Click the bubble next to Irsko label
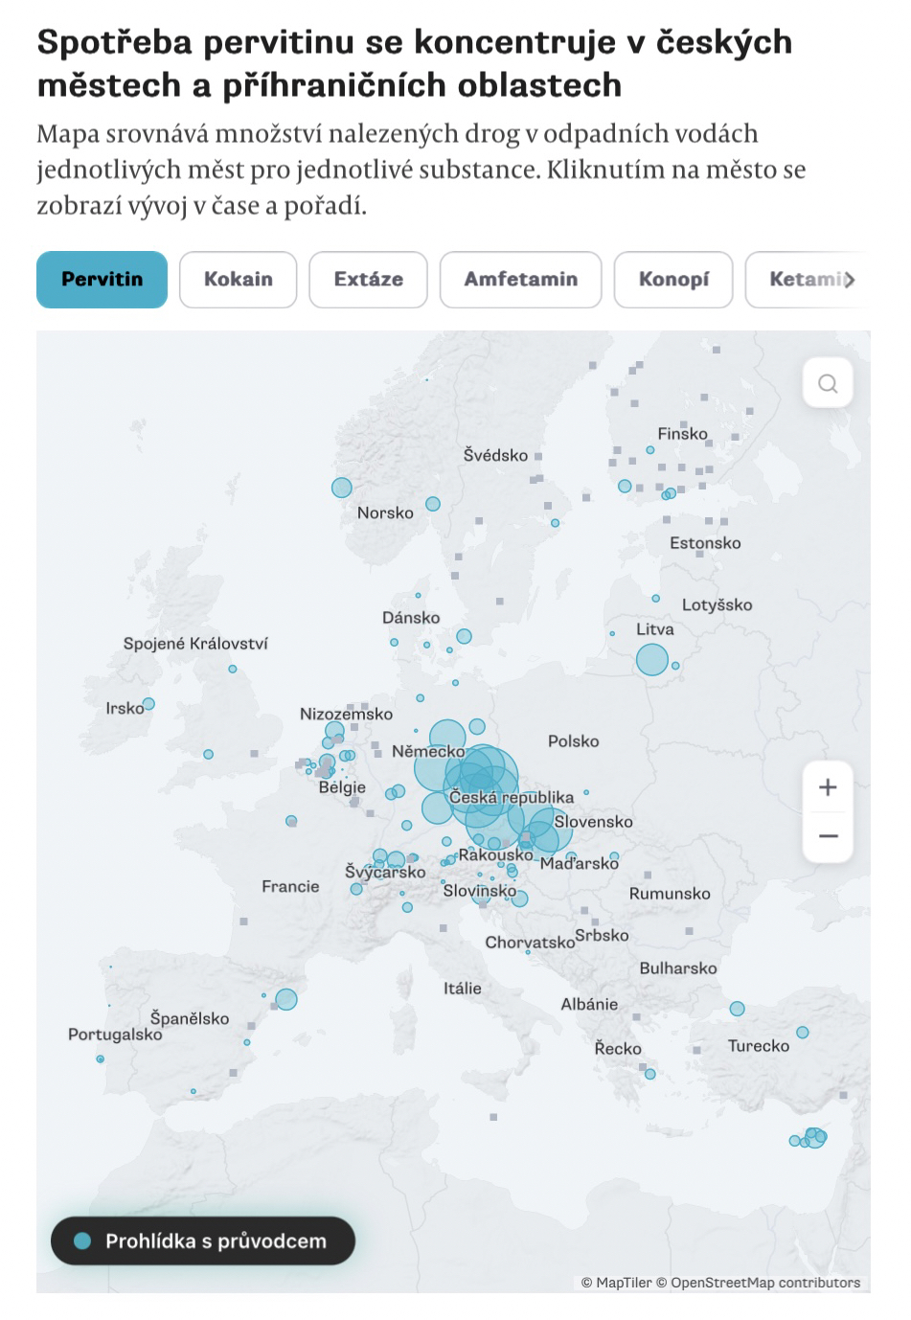The image size is (911, 1320). [148, 704]
